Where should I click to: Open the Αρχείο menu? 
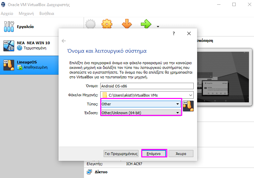click(x=7, y=14)
